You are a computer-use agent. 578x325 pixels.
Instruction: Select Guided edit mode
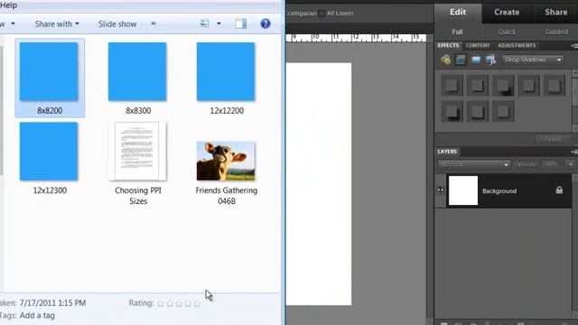click(556, 32)
